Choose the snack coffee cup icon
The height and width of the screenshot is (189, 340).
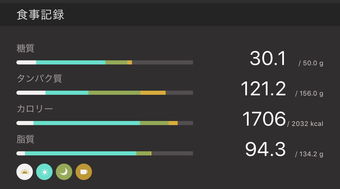[84, 172]
